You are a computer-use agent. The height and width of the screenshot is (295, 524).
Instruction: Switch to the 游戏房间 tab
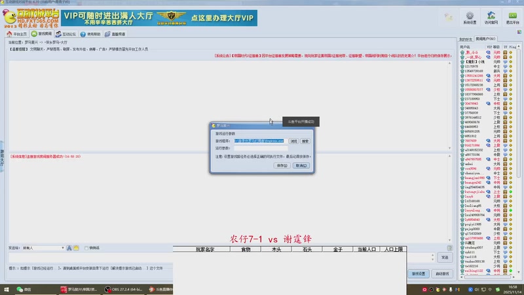(42, 34)
